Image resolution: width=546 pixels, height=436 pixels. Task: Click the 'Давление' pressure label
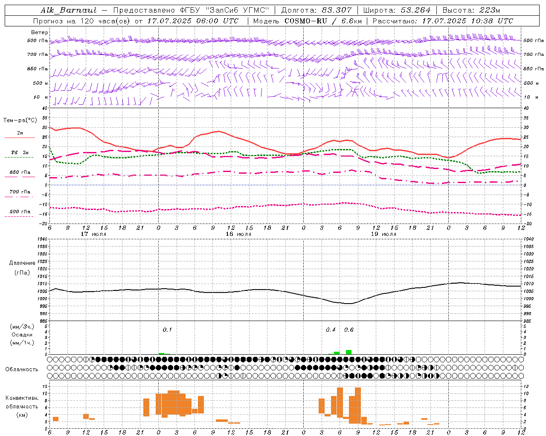coord(22,263)
